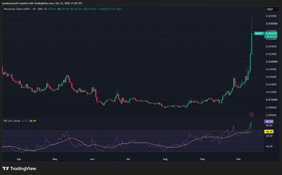Click the yellow 68.49 RSI average badge
This screenshot has width=282, height=175.
coord(269,132)
